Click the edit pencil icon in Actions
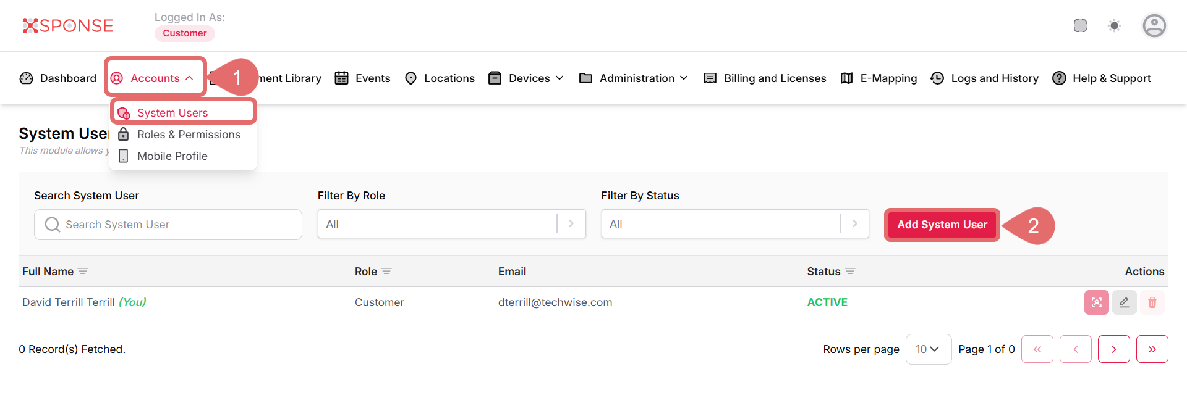 pyautogui.click(x=1124, y=302)
